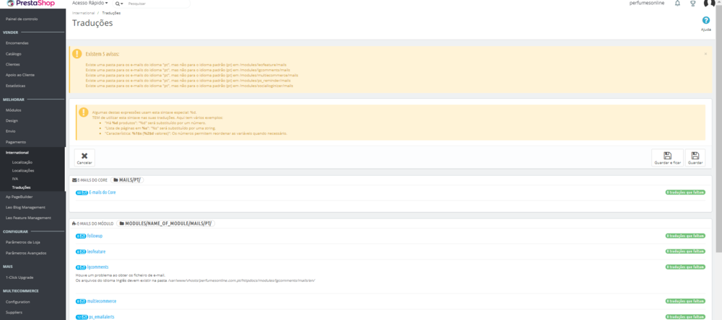The width and height of the screenshot is (722, 320).
Task: Expand the lgcomments module emails
Action: (x=97, y=267)
